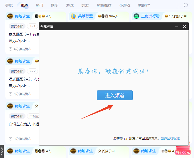194x158 pixels.
Task: Click the AD label at bottom left
Action: [2, 151]
